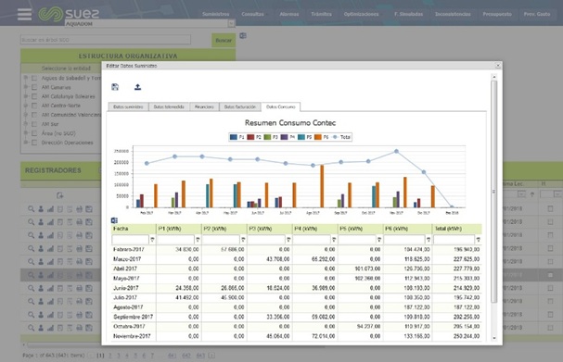Click the P6 orange legend swatch
This screenshot has width=563, height=362.
click(x=318, y=137)
